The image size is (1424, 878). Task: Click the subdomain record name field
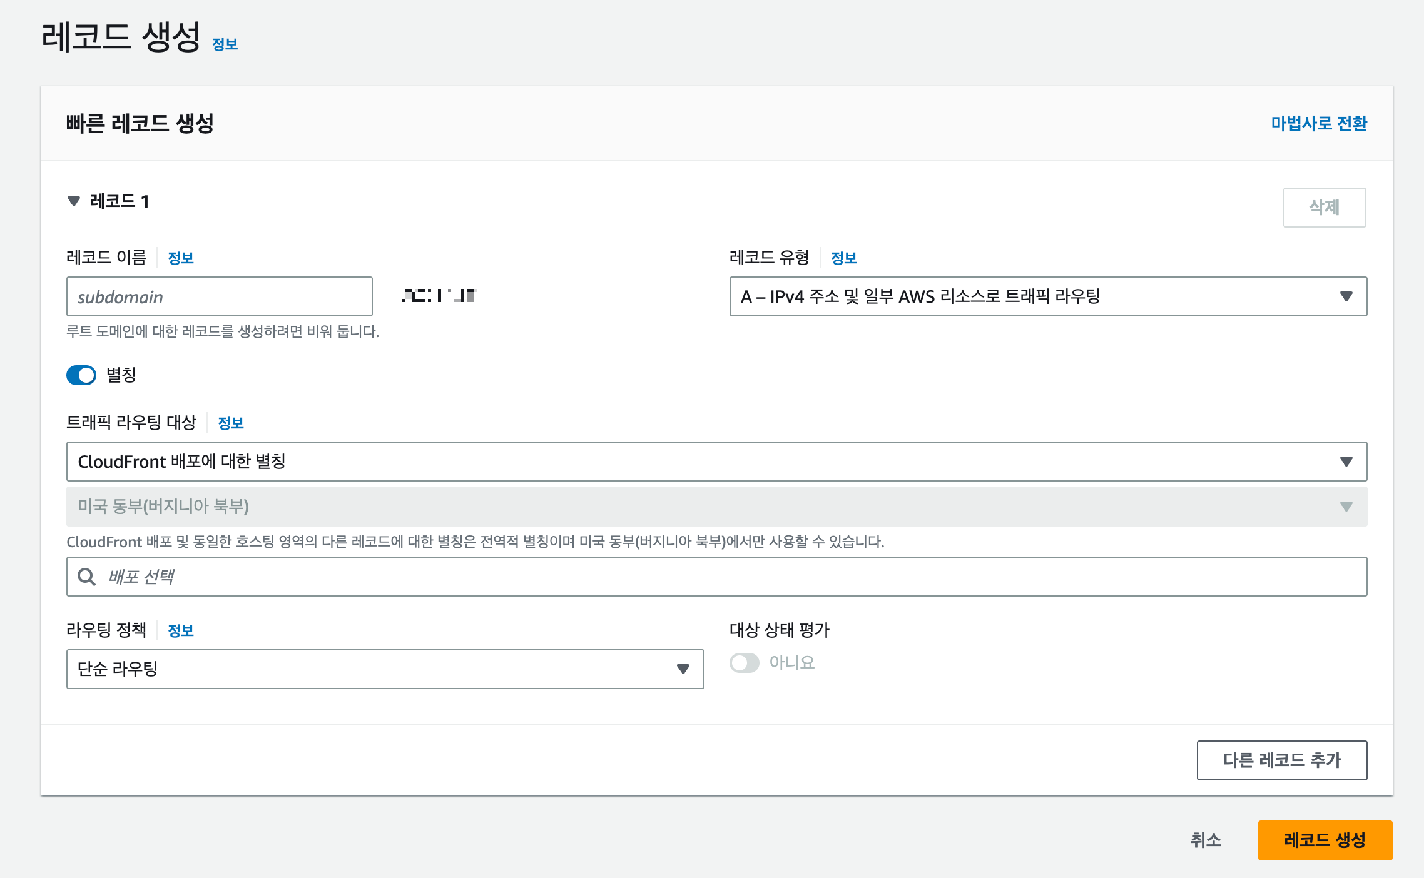point(219,297)
